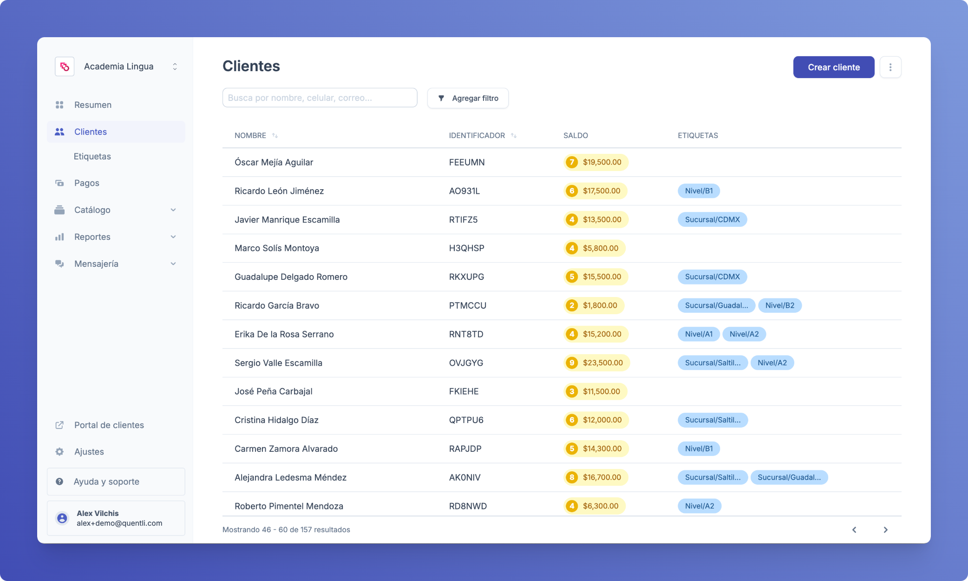Focus the client search input field

[x=320, y=98]
